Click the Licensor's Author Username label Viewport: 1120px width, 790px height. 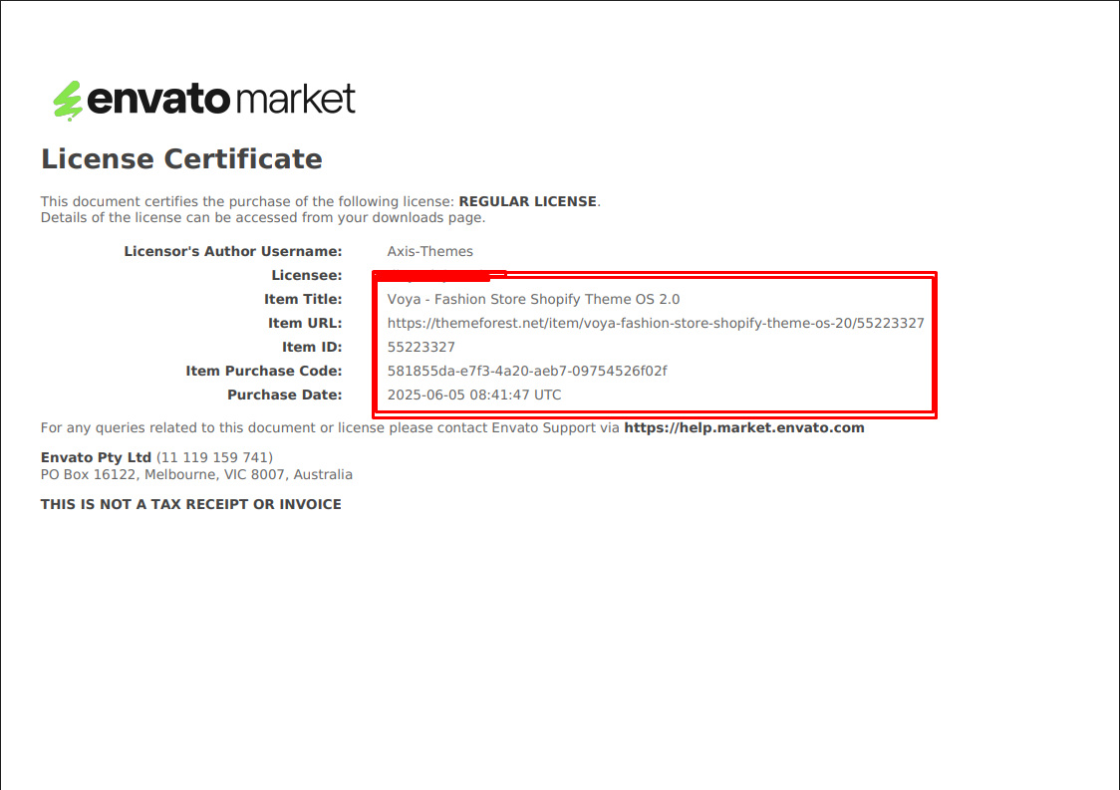click(233, 251)
